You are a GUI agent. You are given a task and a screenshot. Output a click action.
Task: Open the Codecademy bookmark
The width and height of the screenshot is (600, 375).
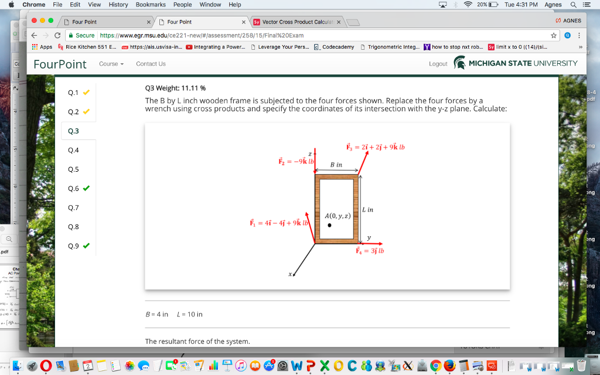pyautogui.click(x=334, y=47)
